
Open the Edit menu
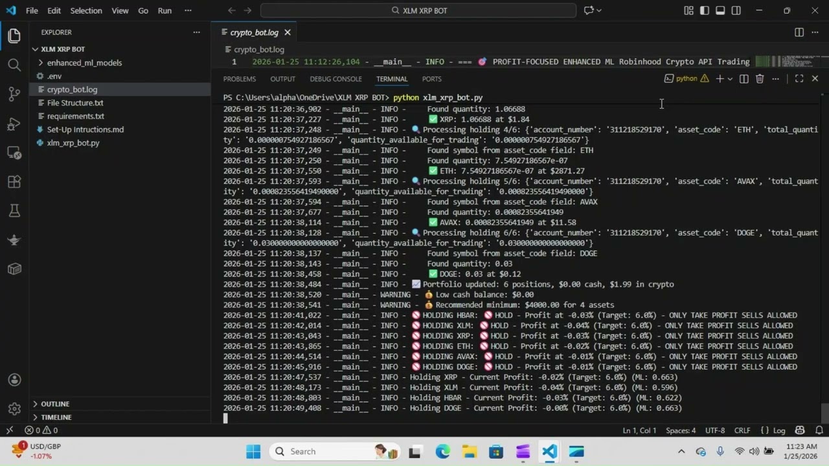pos(54,10)
